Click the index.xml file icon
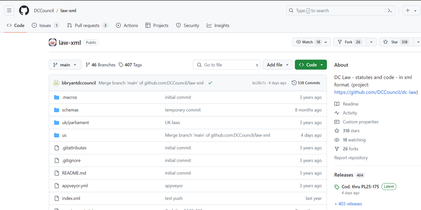The image size is (421, 210). [56, 198]
